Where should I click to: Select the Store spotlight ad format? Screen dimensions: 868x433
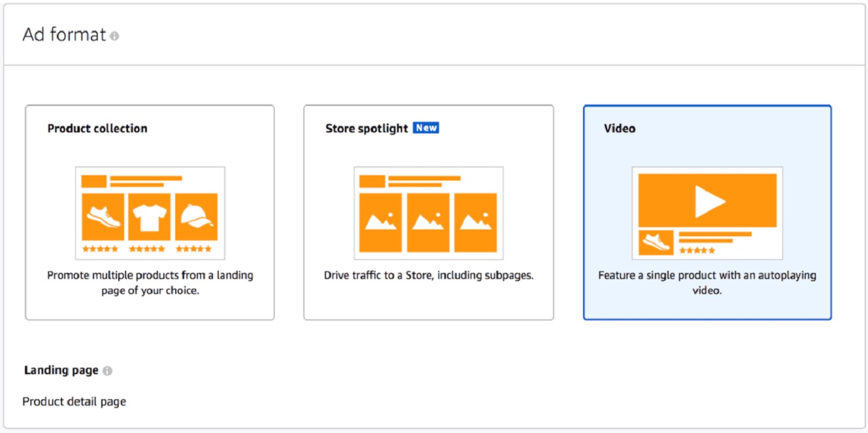click(428, 211)
